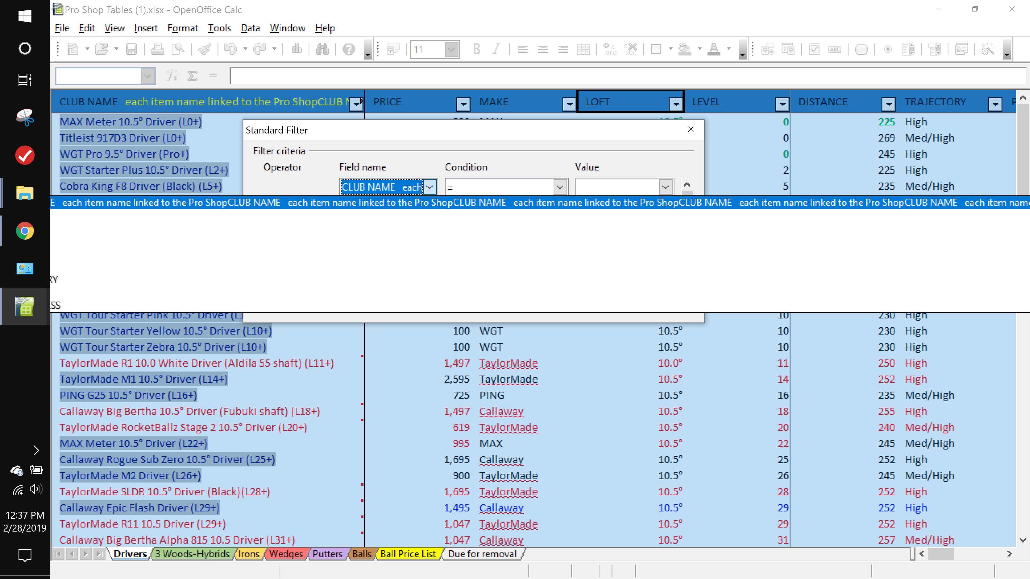This screenshot has height=579, width=1030.
Task: Click last-sheet navigation arrow button
Action: (99, 554)
